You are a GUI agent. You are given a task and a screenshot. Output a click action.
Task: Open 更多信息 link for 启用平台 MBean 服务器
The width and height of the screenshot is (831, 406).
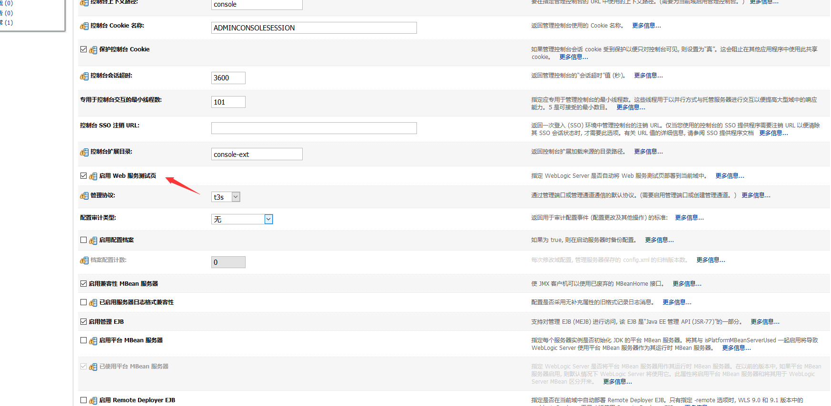[736, 348]
